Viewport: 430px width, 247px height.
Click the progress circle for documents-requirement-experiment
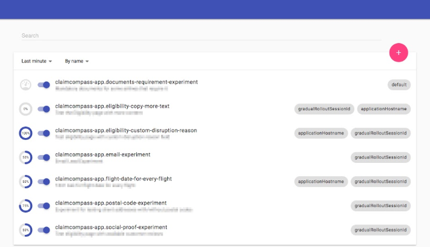tap(25, 85)
